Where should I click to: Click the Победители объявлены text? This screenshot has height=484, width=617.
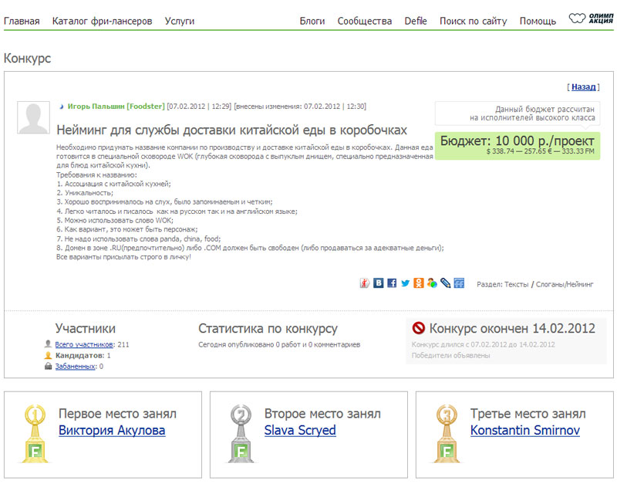(450, 355)
